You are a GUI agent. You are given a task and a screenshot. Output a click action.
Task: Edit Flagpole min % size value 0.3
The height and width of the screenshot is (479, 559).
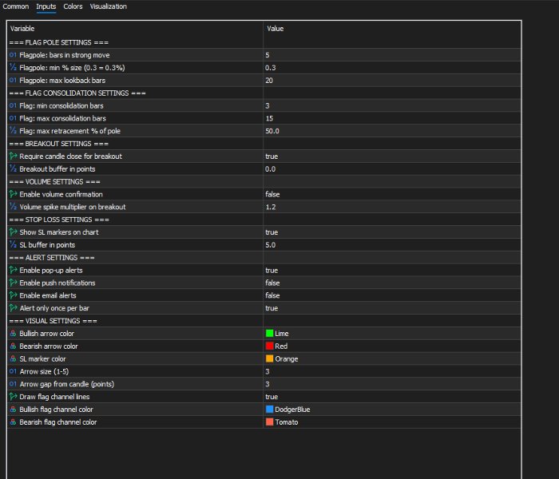270,68
